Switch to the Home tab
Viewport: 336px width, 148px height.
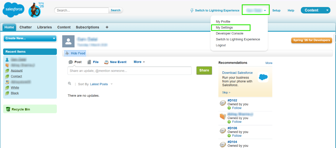tap(9, 27)
